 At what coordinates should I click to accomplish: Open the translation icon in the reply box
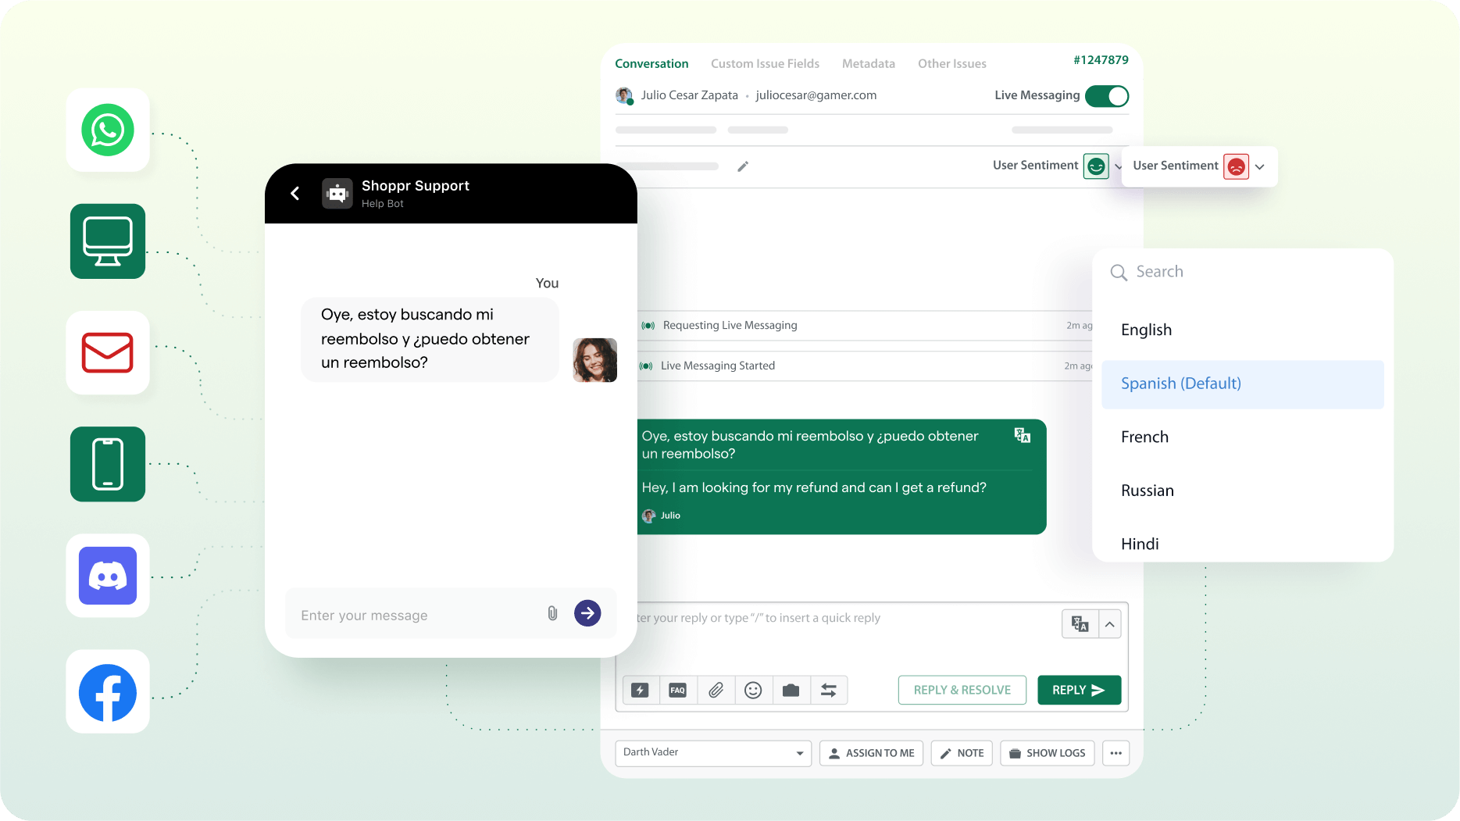[1079, 623]
